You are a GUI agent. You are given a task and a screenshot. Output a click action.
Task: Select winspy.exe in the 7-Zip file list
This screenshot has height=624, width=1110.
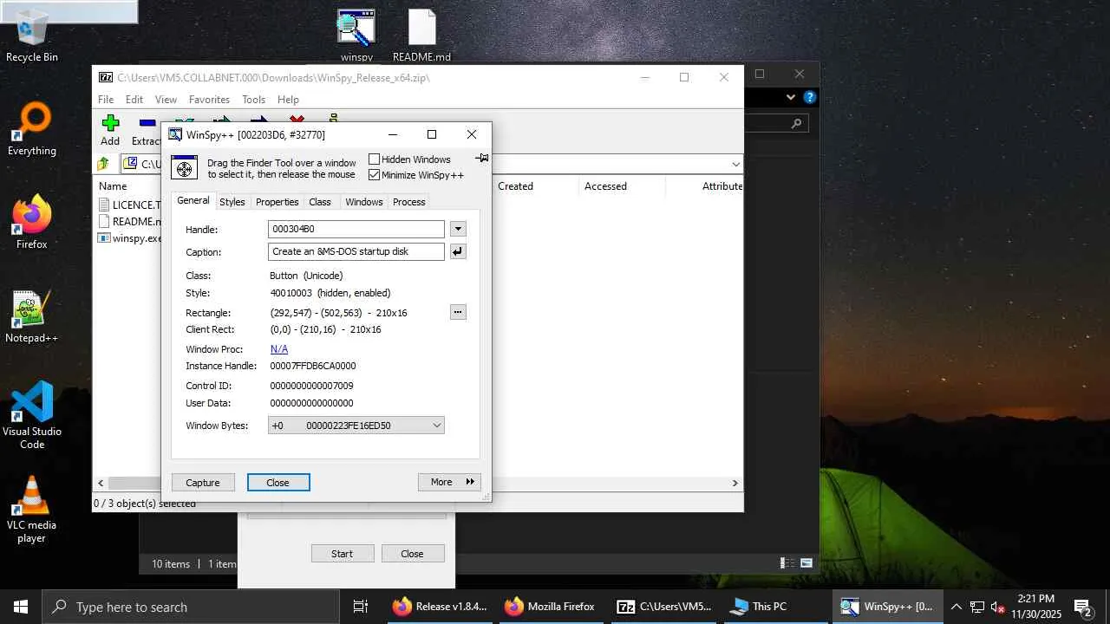[x=129, y=237]
